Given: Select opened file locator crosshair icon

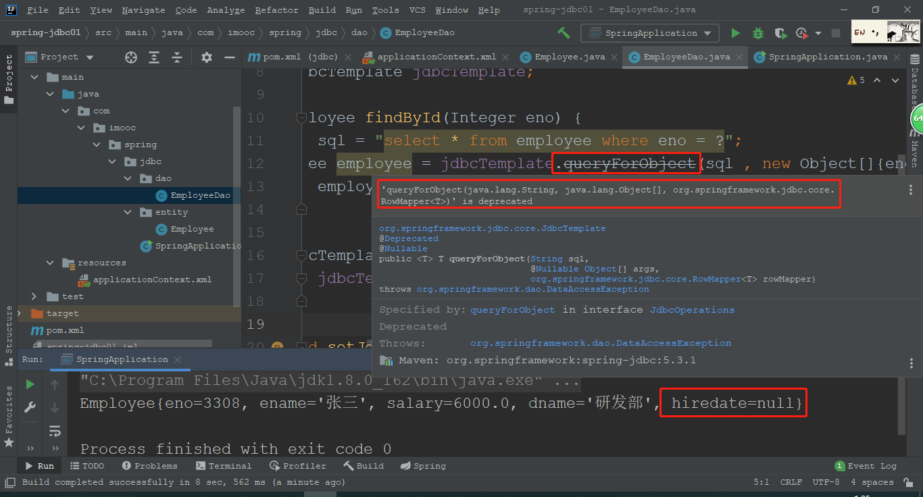Looking at the screenshot, I should (132, 57).
